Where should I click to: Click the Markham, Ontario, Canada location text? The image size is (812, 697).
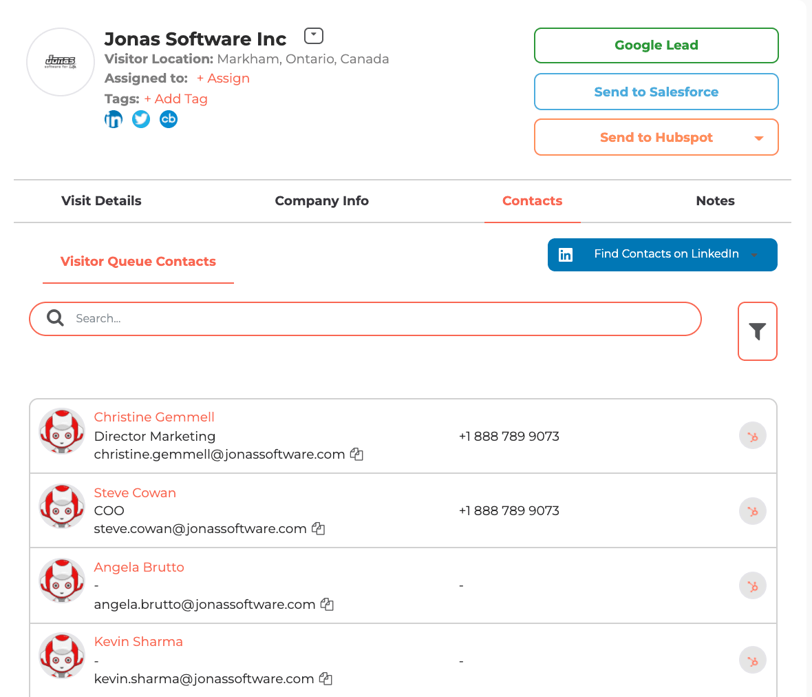(303, 59)
